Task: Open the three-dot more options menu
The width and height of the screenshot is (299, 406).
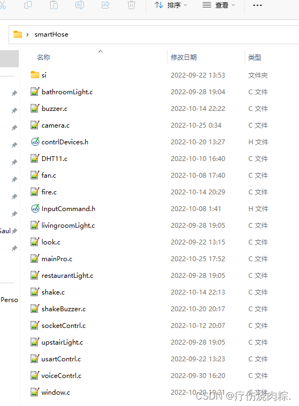Action: pyautogui.click(x=258, y=5)
